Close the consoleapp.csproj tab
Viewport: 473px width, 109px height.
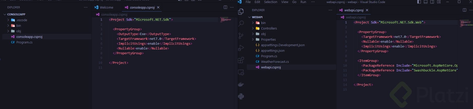[x=158, y=7]
